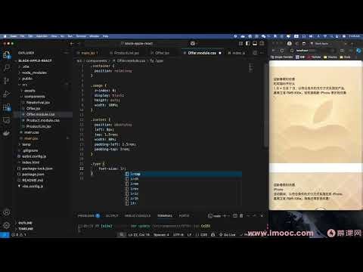The width and height of the screenshot is (363, 272).
Task: Click the black-apple-react command center search
Action: [138, 44]
